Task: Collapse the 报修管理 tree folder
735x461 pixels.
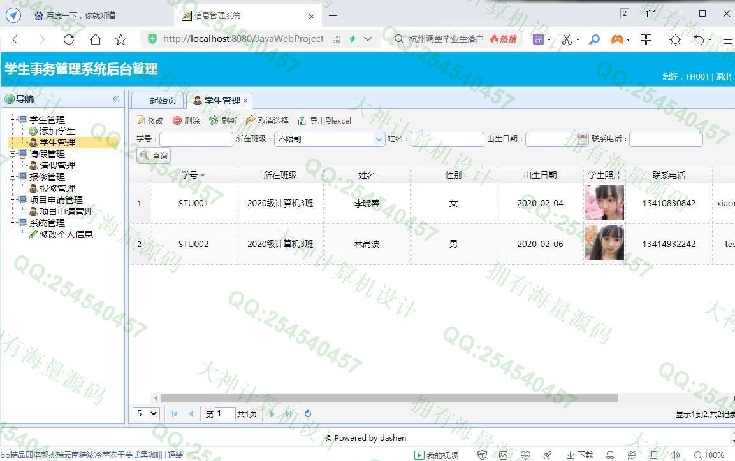Action: click(x=13, y=176)
